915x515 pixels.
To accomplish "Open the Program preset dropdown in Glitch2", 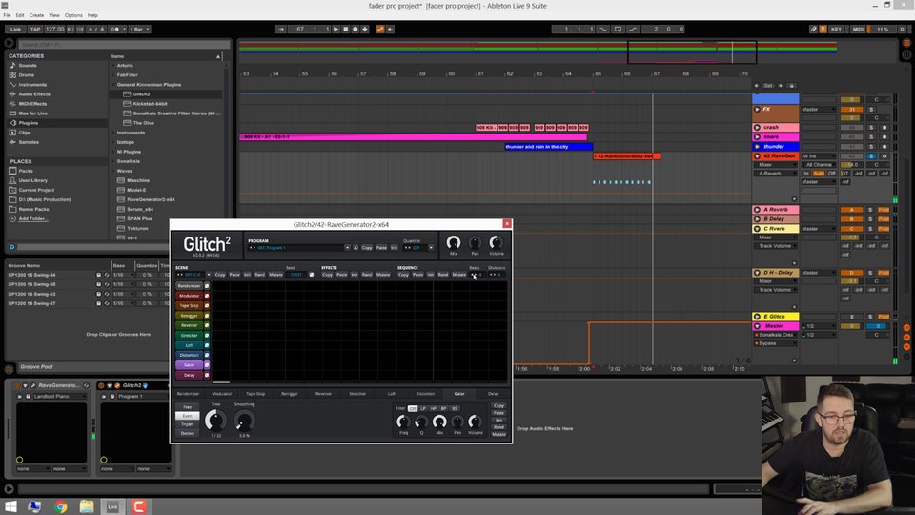I will point(347,248).
